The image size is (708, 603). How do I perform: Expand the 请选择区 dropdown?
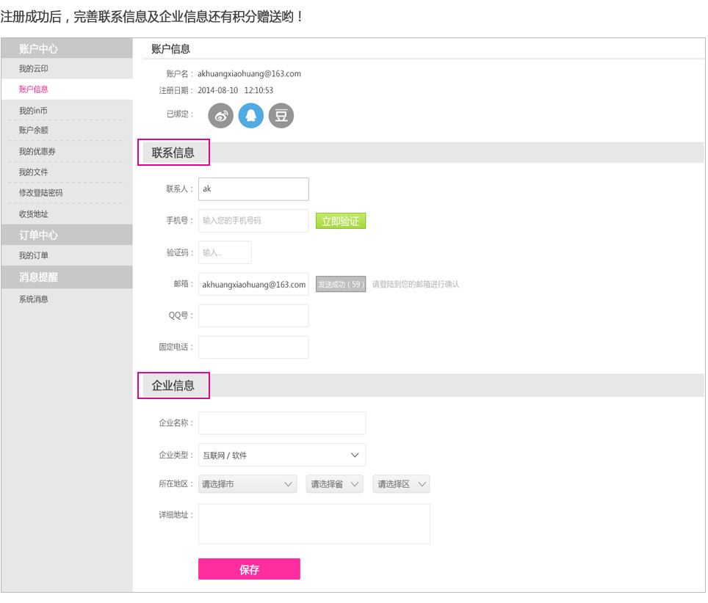(x=401, y=484)
